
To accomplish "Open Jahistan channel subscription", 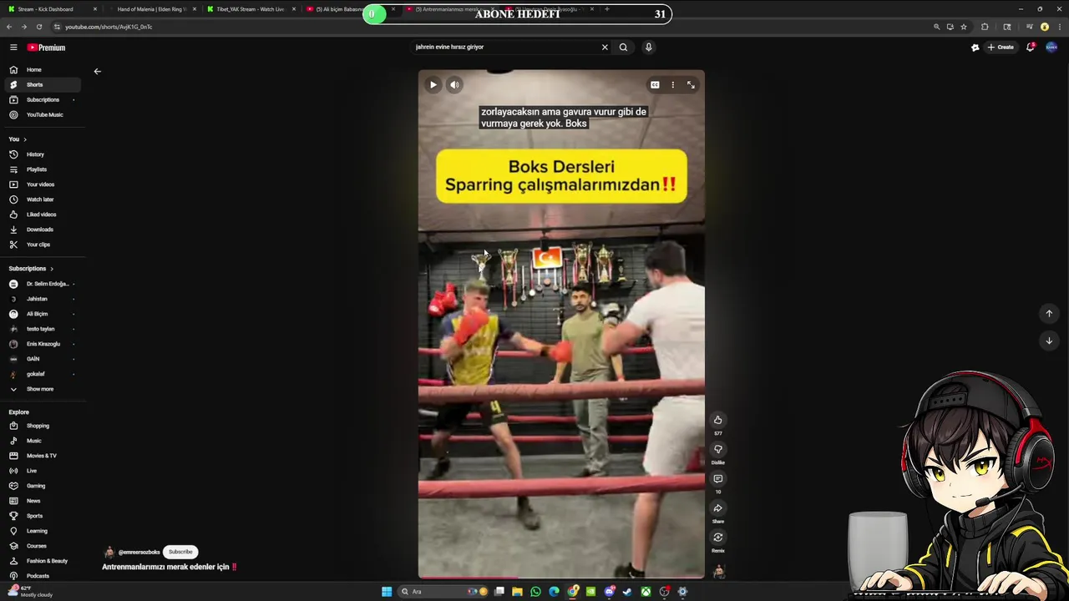I will (x=42, y=299).
